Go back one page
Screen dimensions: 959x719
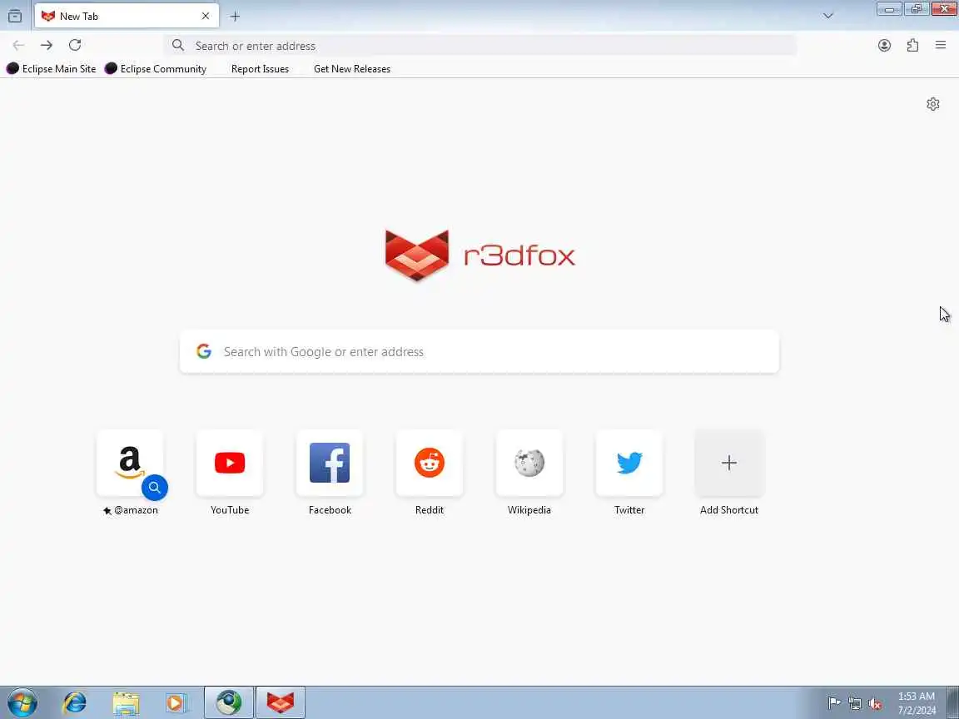18,45
